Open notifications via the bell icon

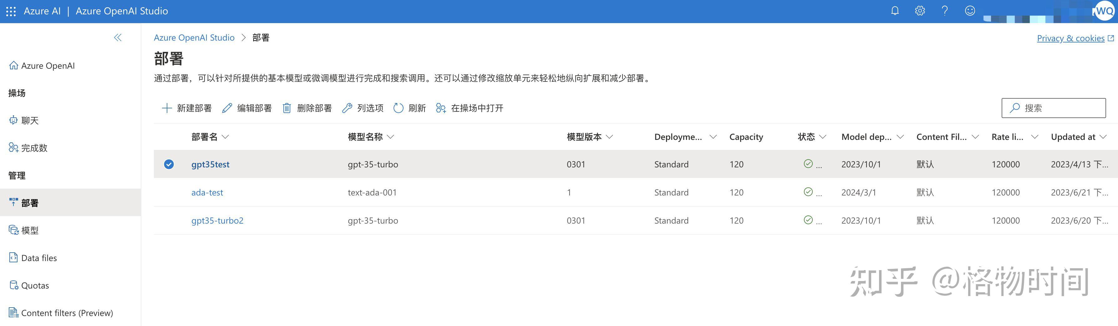(894, 10)
